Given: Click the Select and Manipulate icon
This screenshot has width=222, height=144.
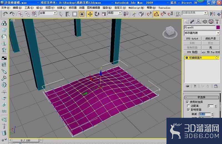Looking at the screenshot, I should coord(134,14).
